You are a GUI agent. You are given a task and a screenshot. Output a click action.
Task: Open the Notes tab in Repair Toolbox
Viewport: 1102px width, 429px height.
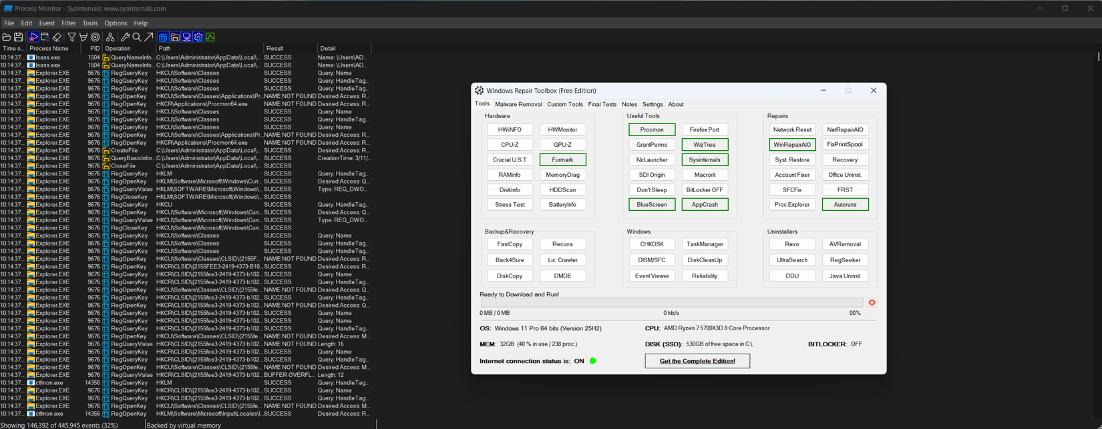(x=629, y=104)
